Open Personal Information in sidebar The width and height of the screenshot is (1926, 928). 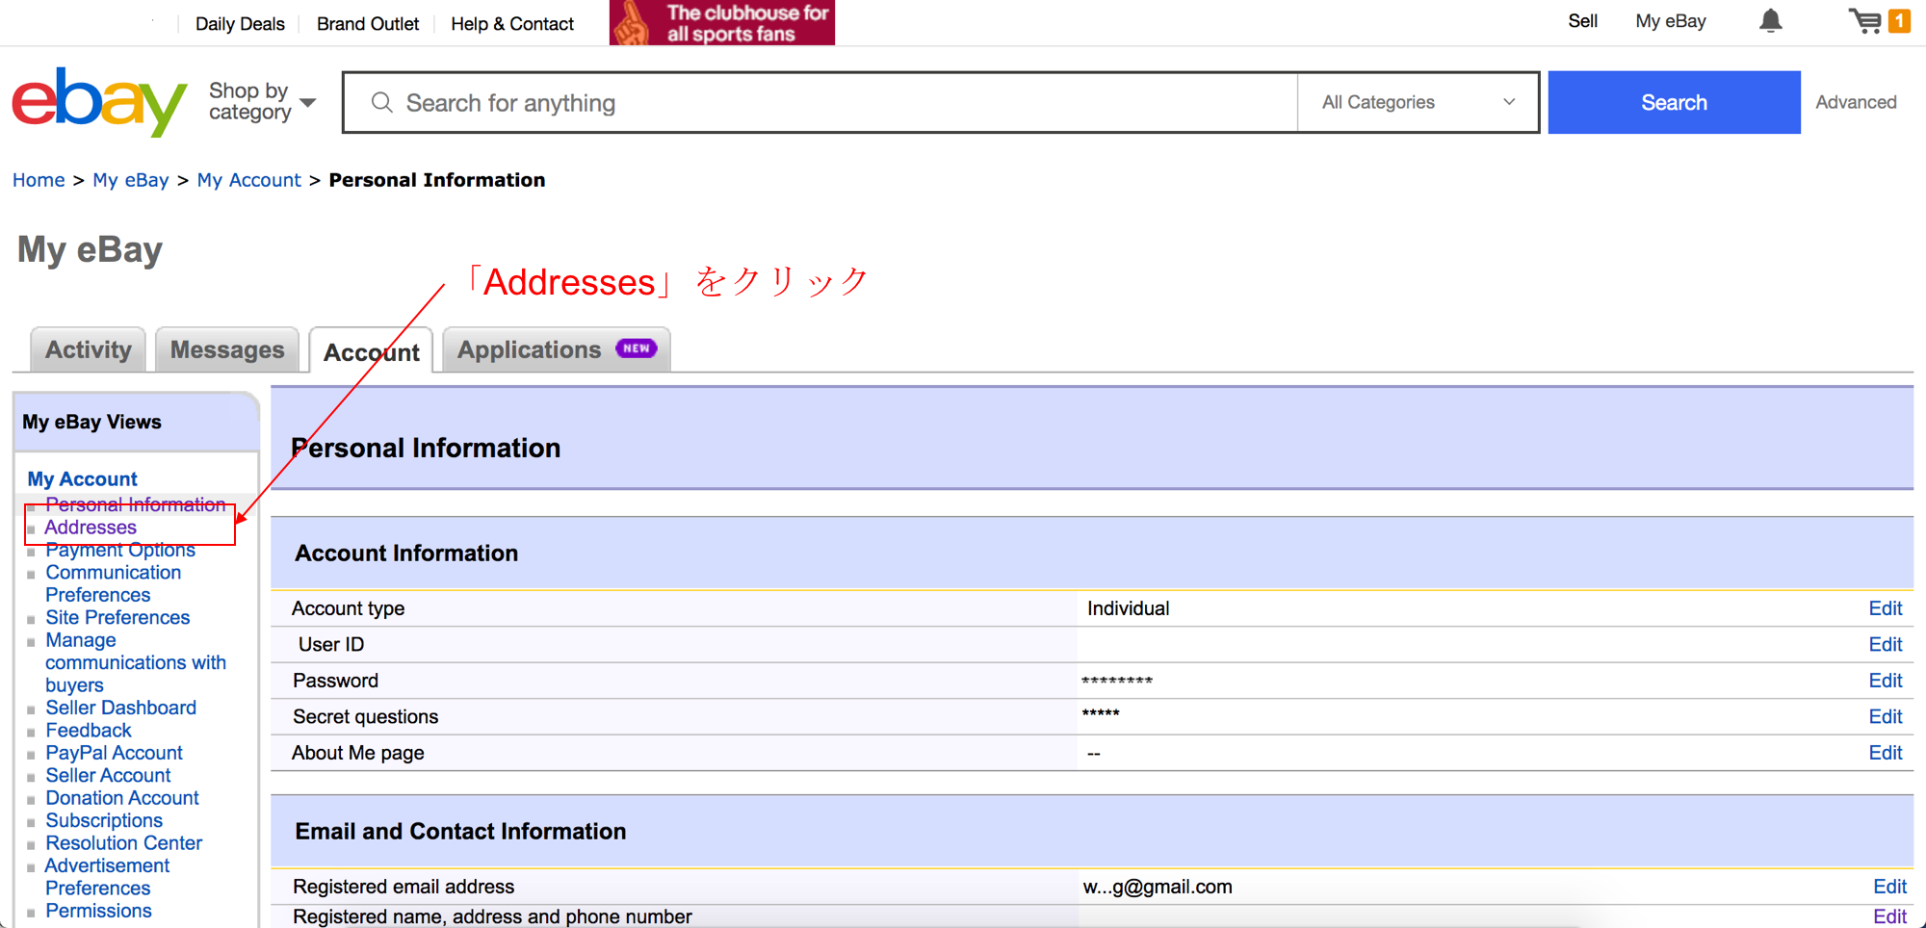135,503
